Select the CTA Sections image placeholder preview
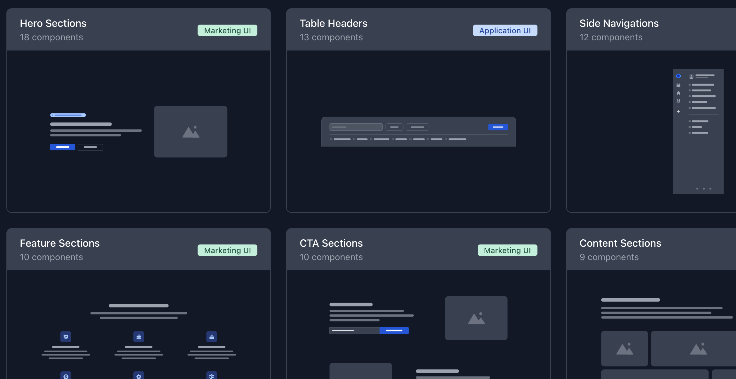The image size is (736, 379). (x=476, y=318)
